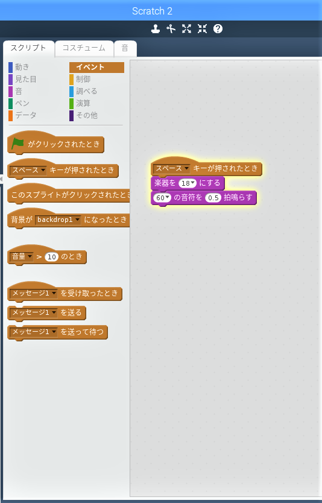Select the Delete scissors tool
The image size is (322, 503).
[x=171, y=29]
